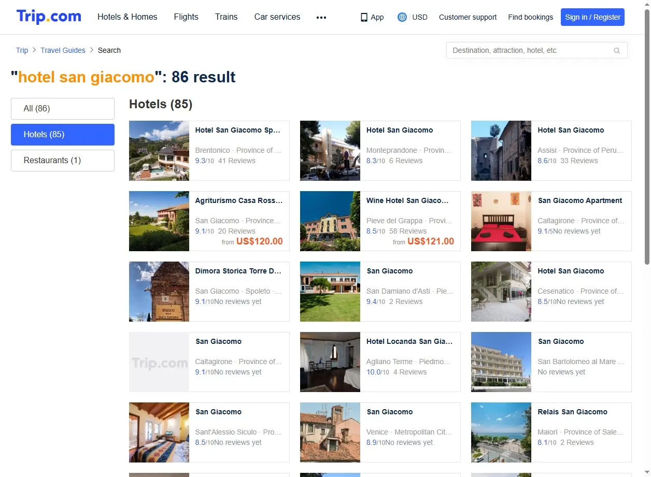651x477 pixels.
Task: Open Find bookings link
Action: (x=531, y=17)
